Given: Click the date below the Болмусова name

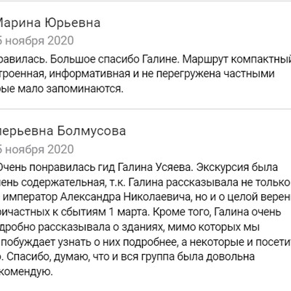Looking at the screenshot, I should coord(37,149).
